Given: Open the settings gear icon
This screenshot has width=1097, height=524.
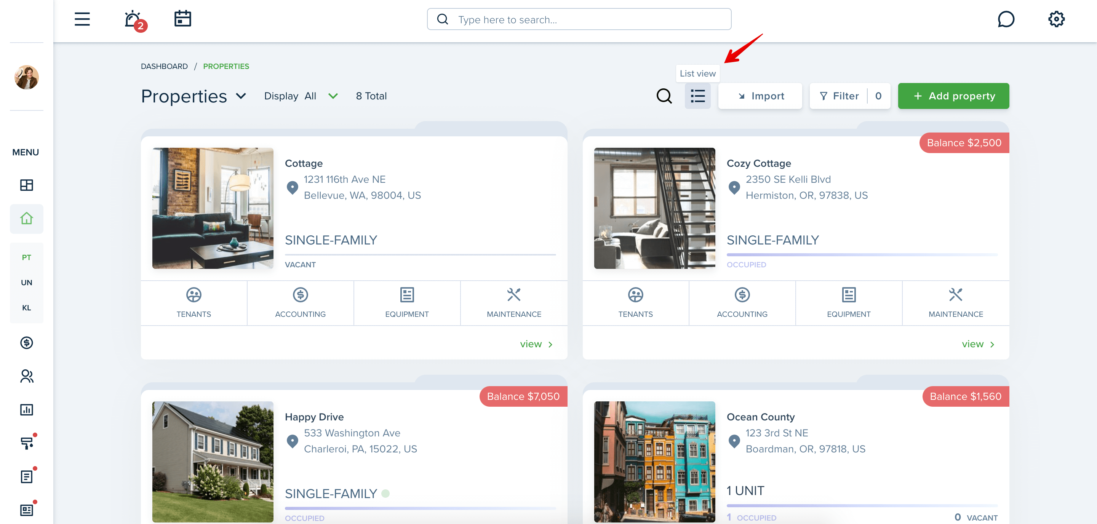Looking at the screenshot, I should pos(1056,19).
